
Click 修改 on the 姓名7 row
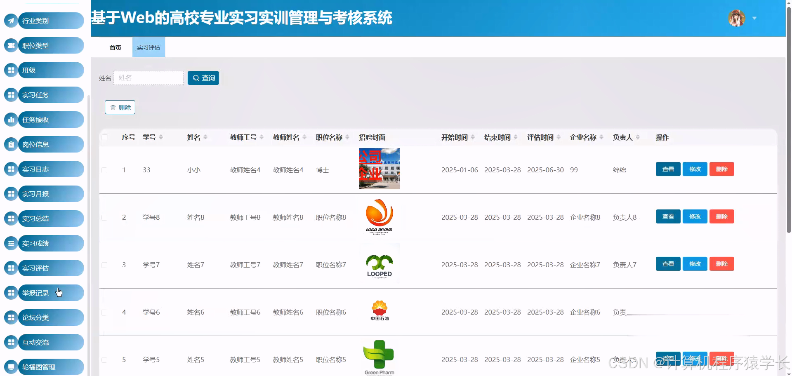coord(695,264)
